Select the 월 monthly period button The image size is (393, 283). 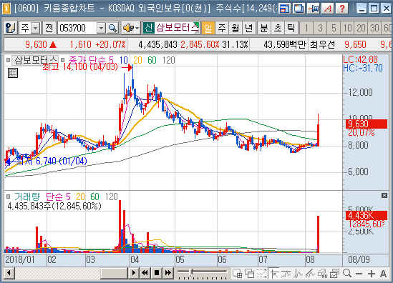236,28
